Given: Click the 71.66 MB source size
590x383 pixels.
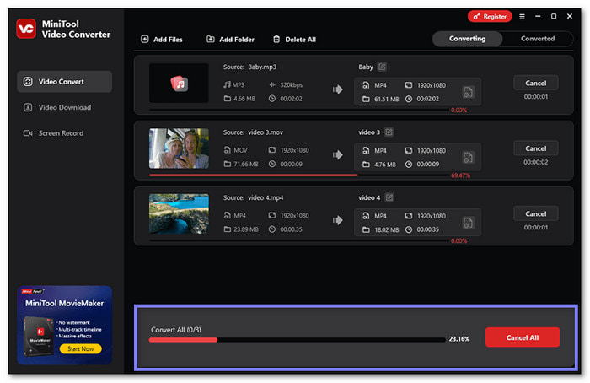Looking at the screenshot, I should (x=246, y=164).
